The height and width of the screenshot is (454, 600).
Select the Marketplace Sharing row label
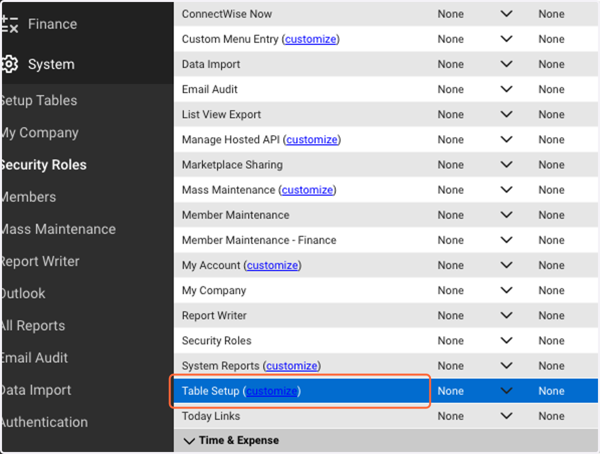[x=232, y=164]
